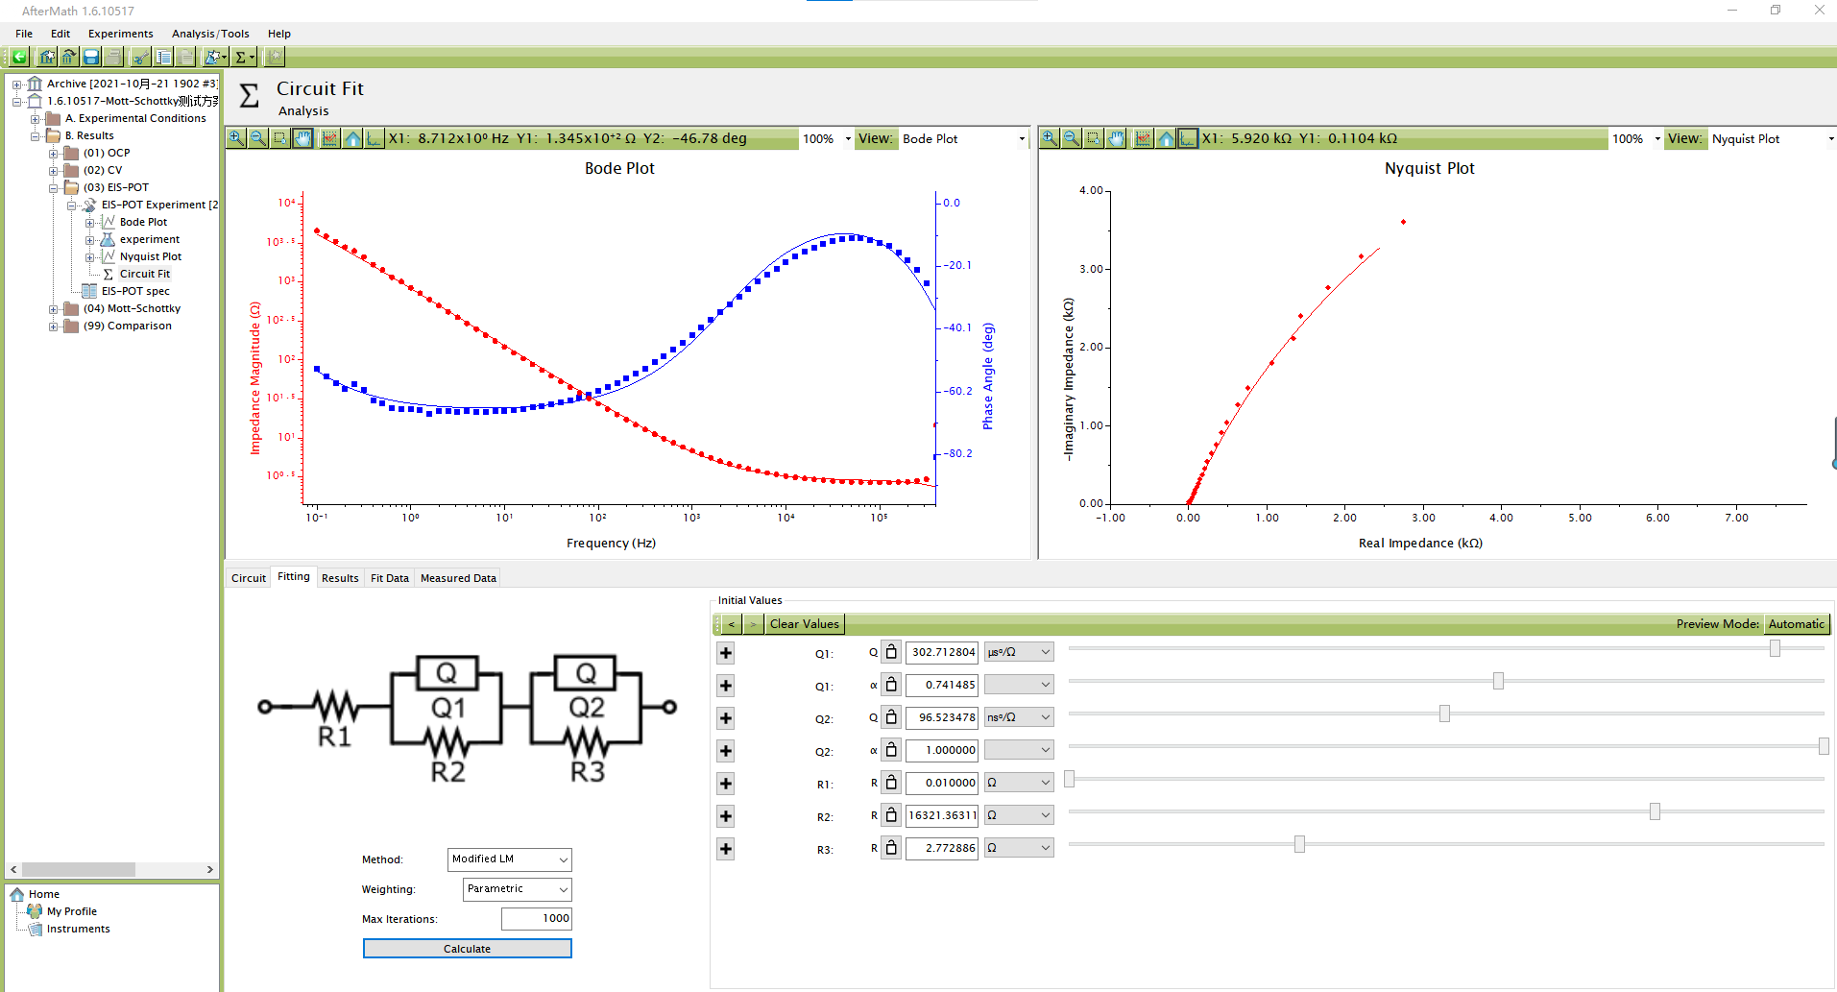Screen dimensions: 1837x992
Task: Reset Nyquist Plot view with home icon
Action: click(x=1166, y=138)
